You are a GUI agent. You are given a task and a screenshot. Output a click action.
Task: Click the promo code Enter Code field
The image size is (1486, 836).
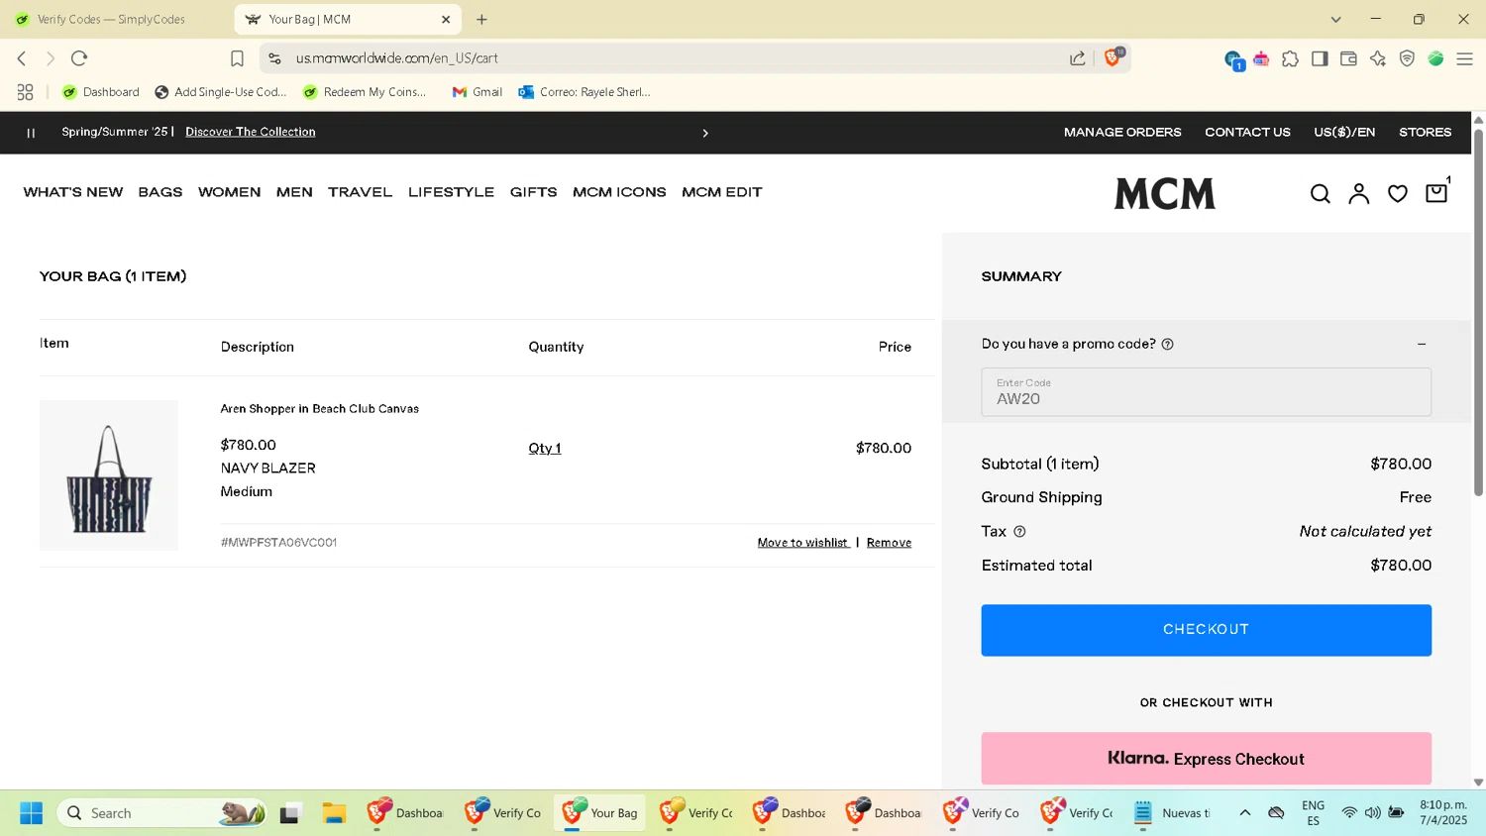click(1206, 392)
